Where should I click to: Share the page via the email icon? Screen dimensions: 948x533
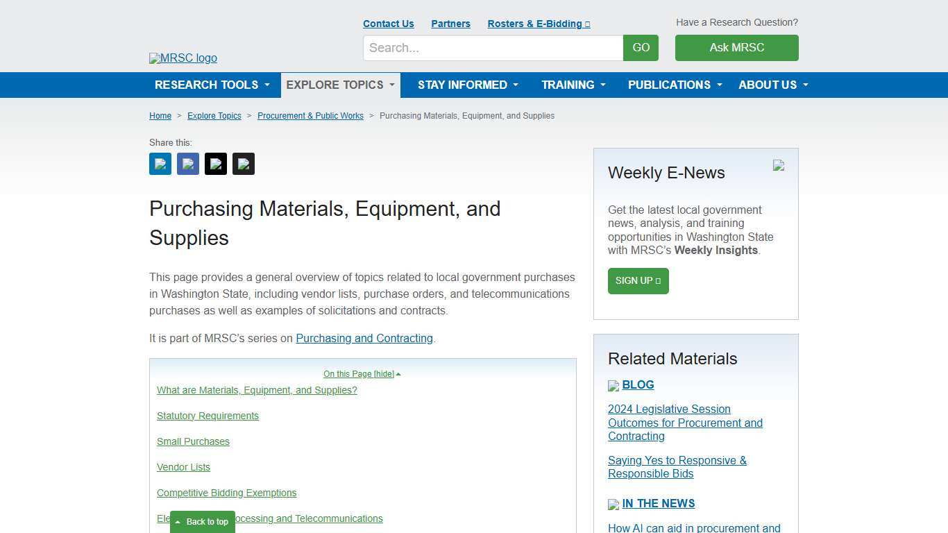click(x=243, y=163)
